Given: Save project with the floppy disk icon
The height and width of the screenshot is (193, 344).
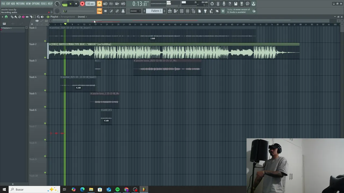Looking at the screenshot, I should pyautogui.click(x=236, y=4).
